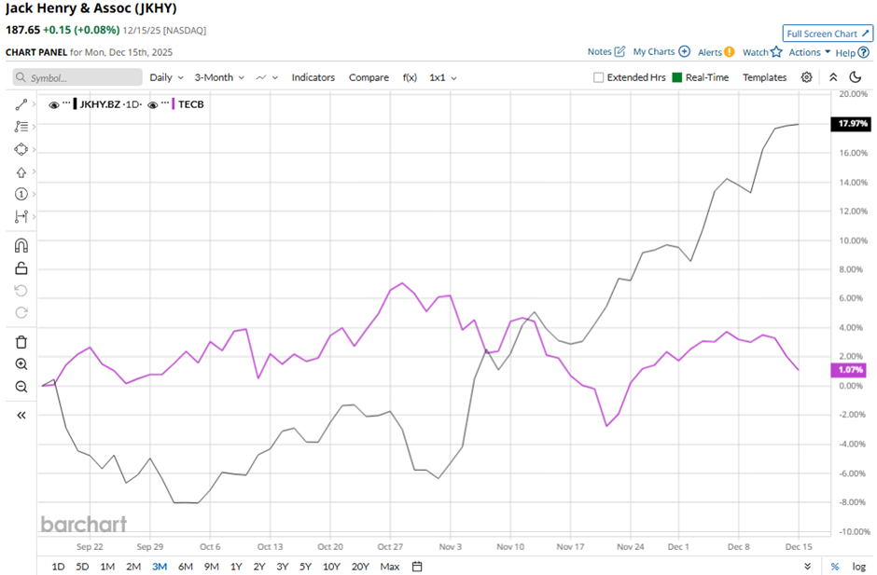Toggle the lock drawings padlock icon
The image size is (877, 575).
21,268
